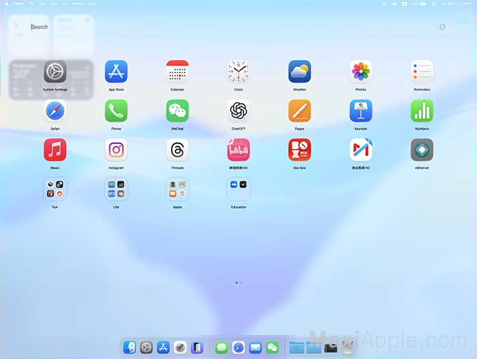Launch the Weather app
This screenshot has width=477, height=359.
(x=300, y=72)
